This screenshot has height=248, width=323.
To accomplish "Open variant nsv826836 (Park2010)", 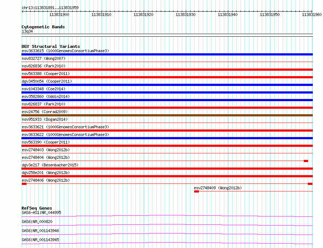I will pyautogui.click(x=44, y=66).
